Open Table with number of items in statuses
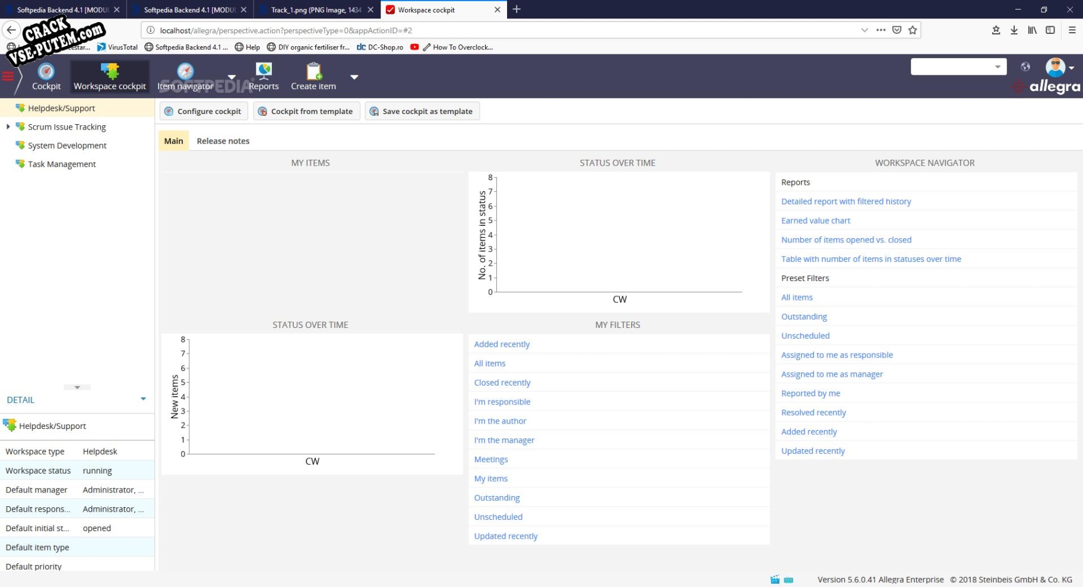Image resolution: width=1083 pixels, height=587 pixels. [871, 259]
